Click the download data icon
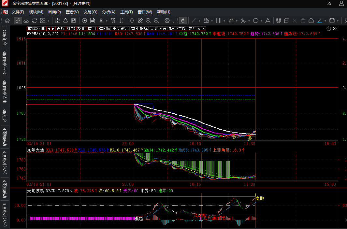The width and height of the screenshot is (347, 229). (26, 21)
